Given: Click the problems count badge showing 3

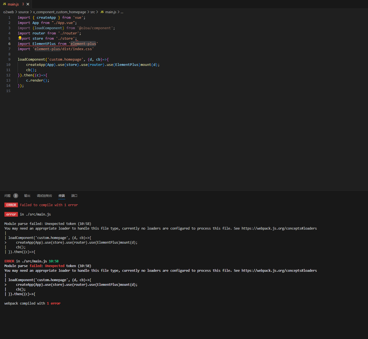Looking at the screenshot, I should [16, 196].
